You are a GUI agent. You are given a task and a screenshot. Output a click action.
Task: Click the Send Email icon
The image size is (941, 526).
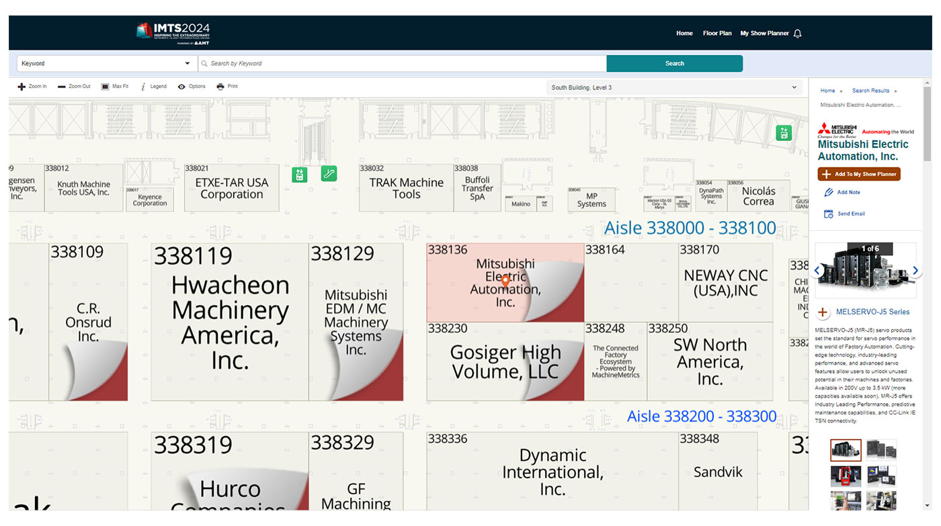click(x=829, y=214)
